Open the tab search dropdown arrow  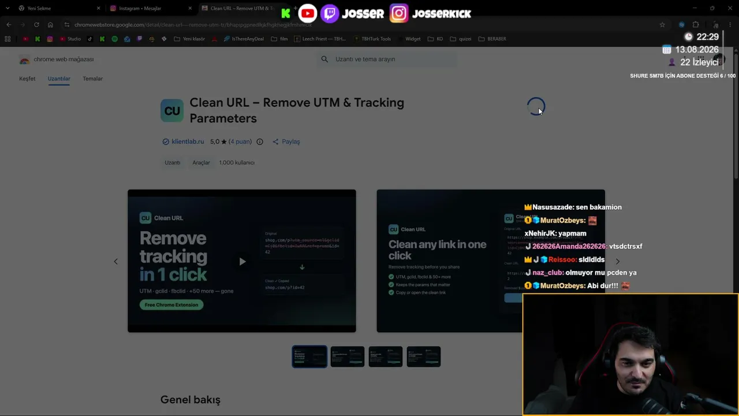coord(8,8)
